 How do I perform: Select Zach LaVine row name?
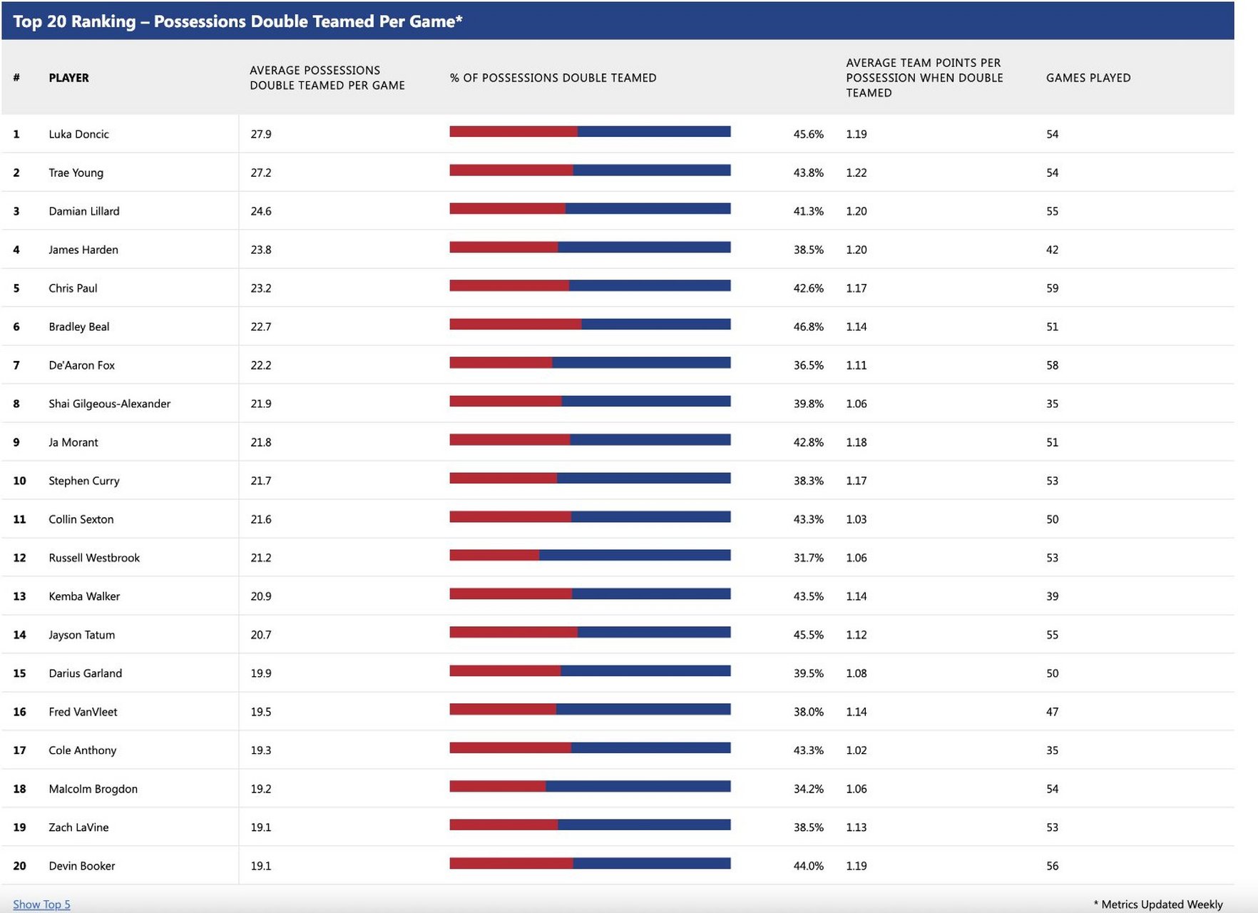(x=79, y=827)
